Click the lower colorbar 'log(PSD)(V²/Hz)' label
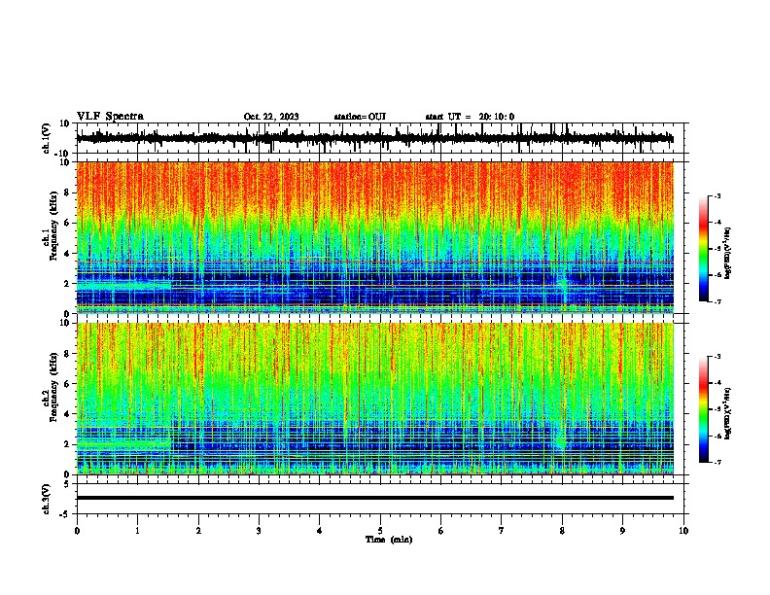The height and width of the screenshot is (595, 770). point(728,414)
